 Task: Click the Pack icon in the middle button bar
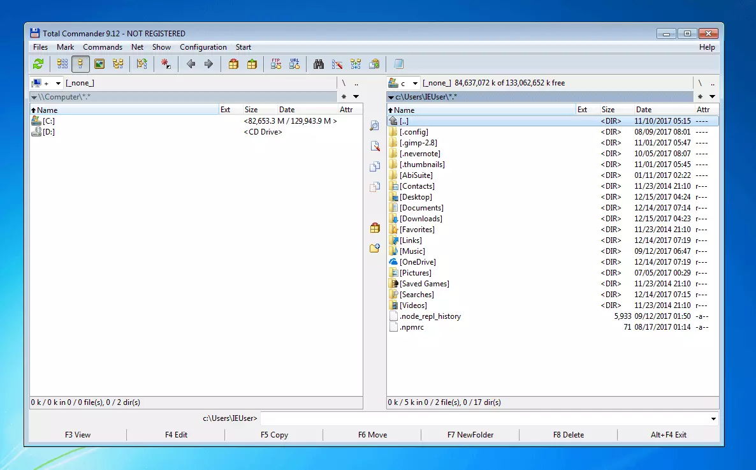tap(375, 228)
